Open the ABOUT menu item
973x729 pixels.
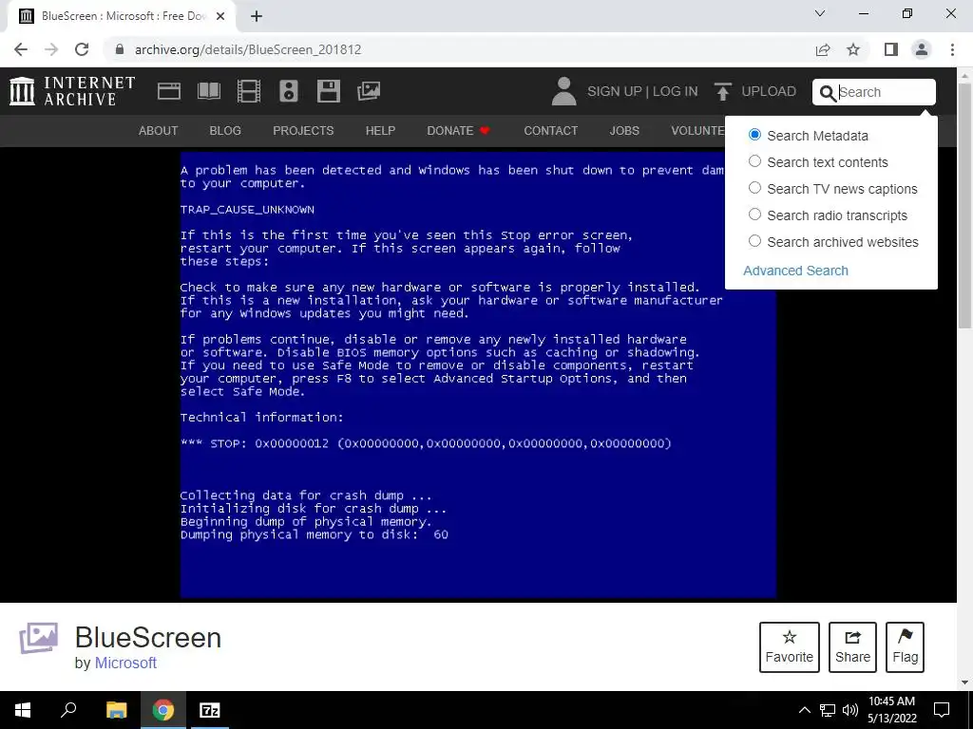(159, 131)
